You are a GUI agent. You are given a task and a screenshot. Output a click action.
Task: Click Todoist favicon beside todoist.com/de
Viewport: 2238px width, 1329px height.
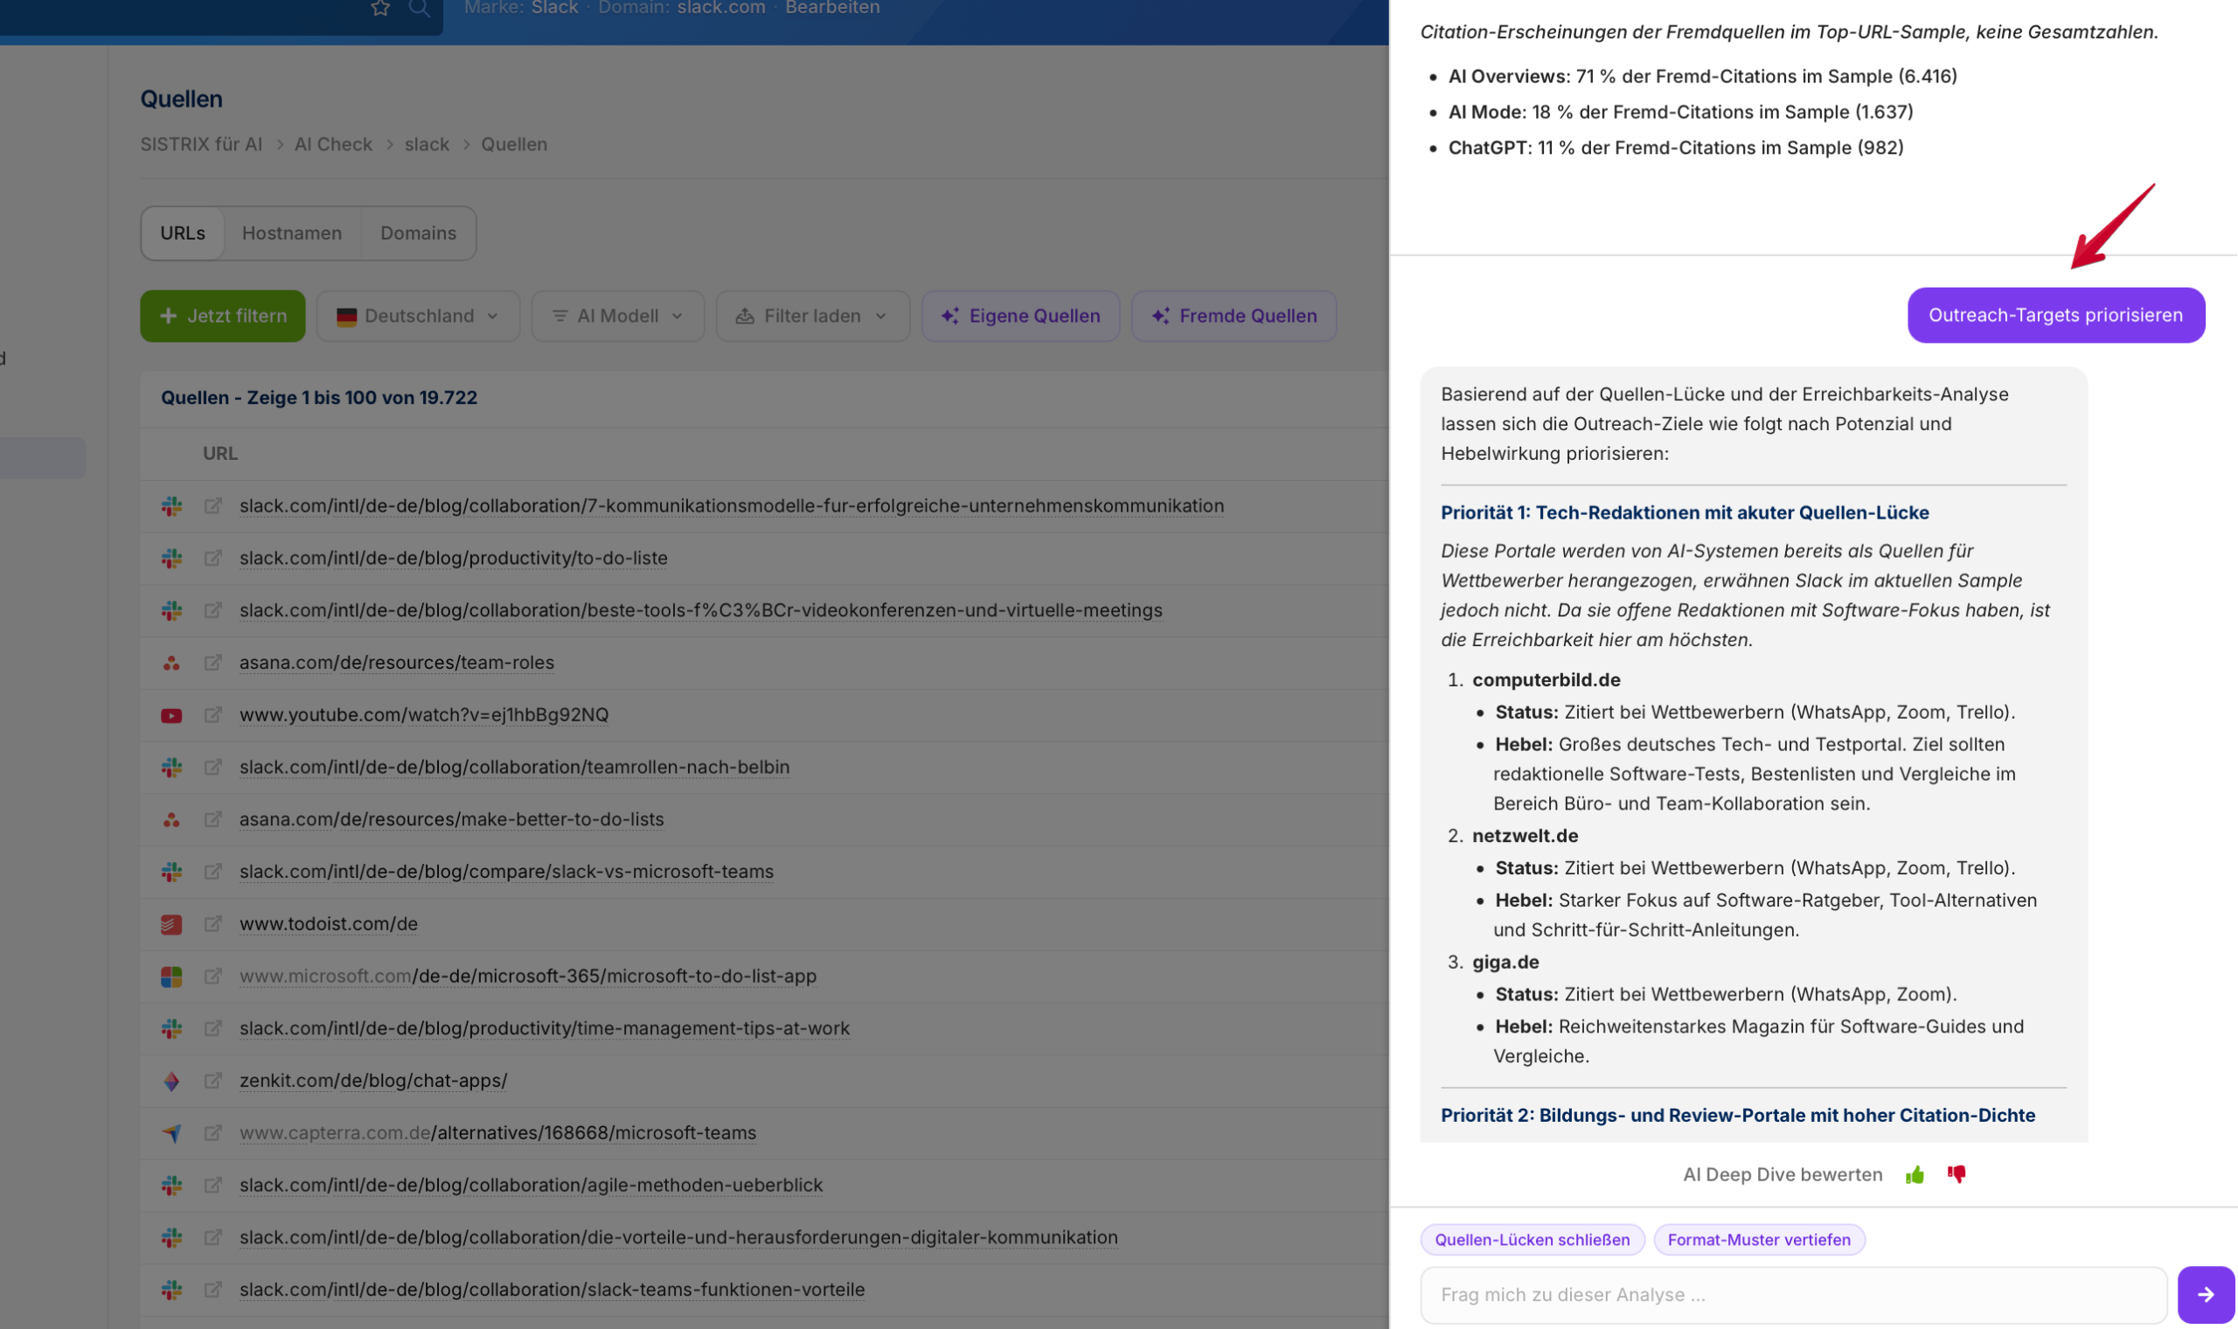172,924
